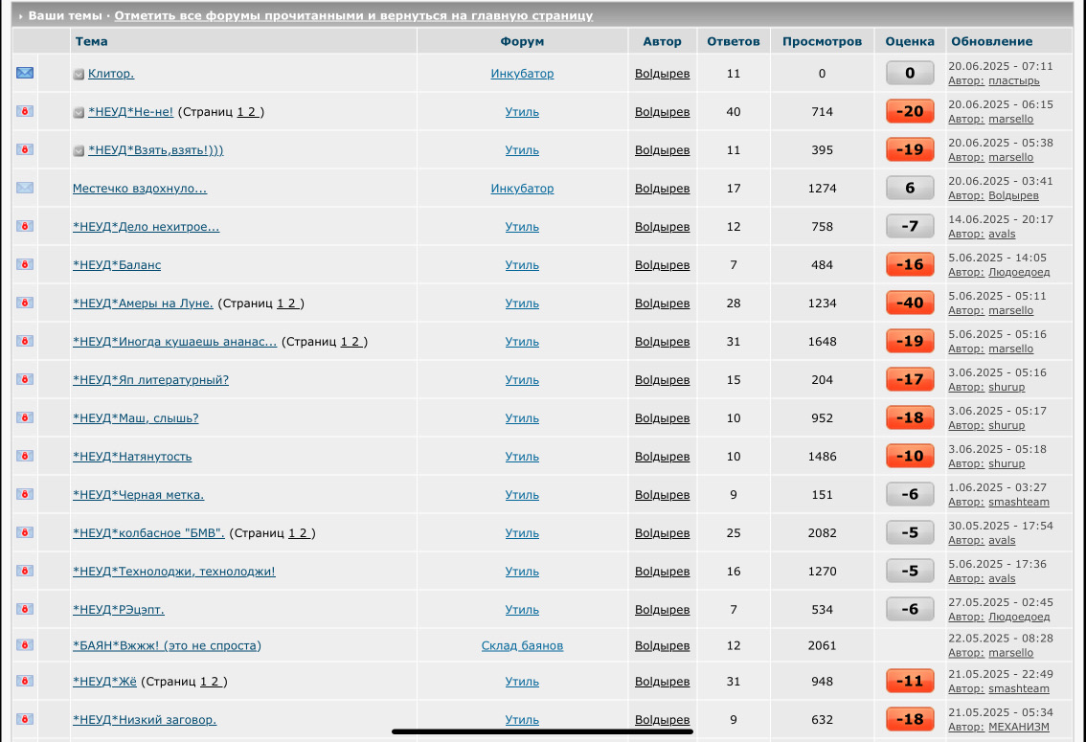Click status icon beside *НЕУД*колбасное "БМВ".
The width and height of the screenshot is (1086, 742).
[x=25, y=532]
